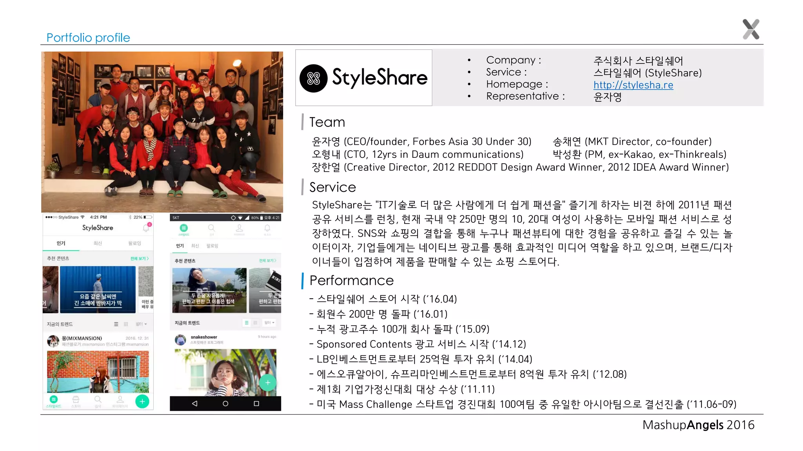Tap search icon in Android top bar

pyautogui.click(x=211, y=228)
